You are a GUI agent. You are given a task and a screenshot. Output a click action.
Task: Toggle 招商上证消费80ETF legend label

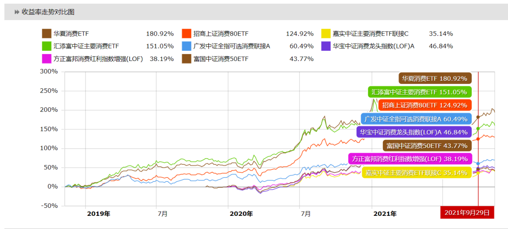221,34
